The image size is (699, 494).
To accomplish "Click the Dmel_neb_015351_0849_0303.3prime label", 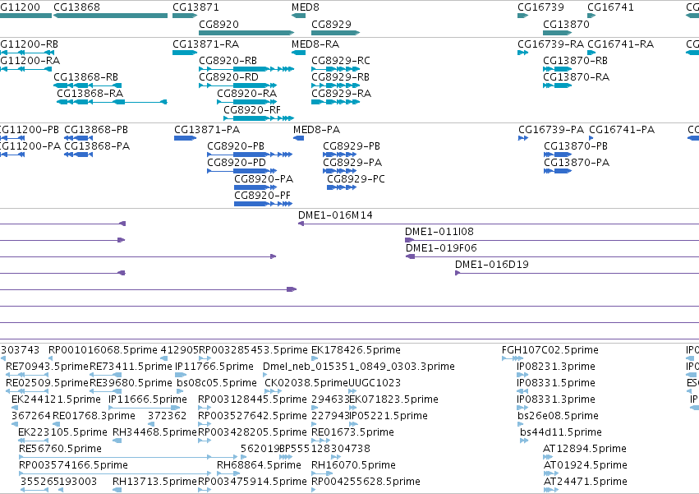I will point(359,367).
